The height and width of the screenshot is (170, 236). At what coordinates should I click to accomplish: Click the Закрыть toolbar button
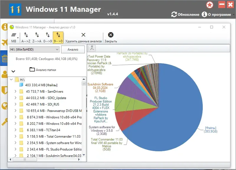click(x=111, y=38)
